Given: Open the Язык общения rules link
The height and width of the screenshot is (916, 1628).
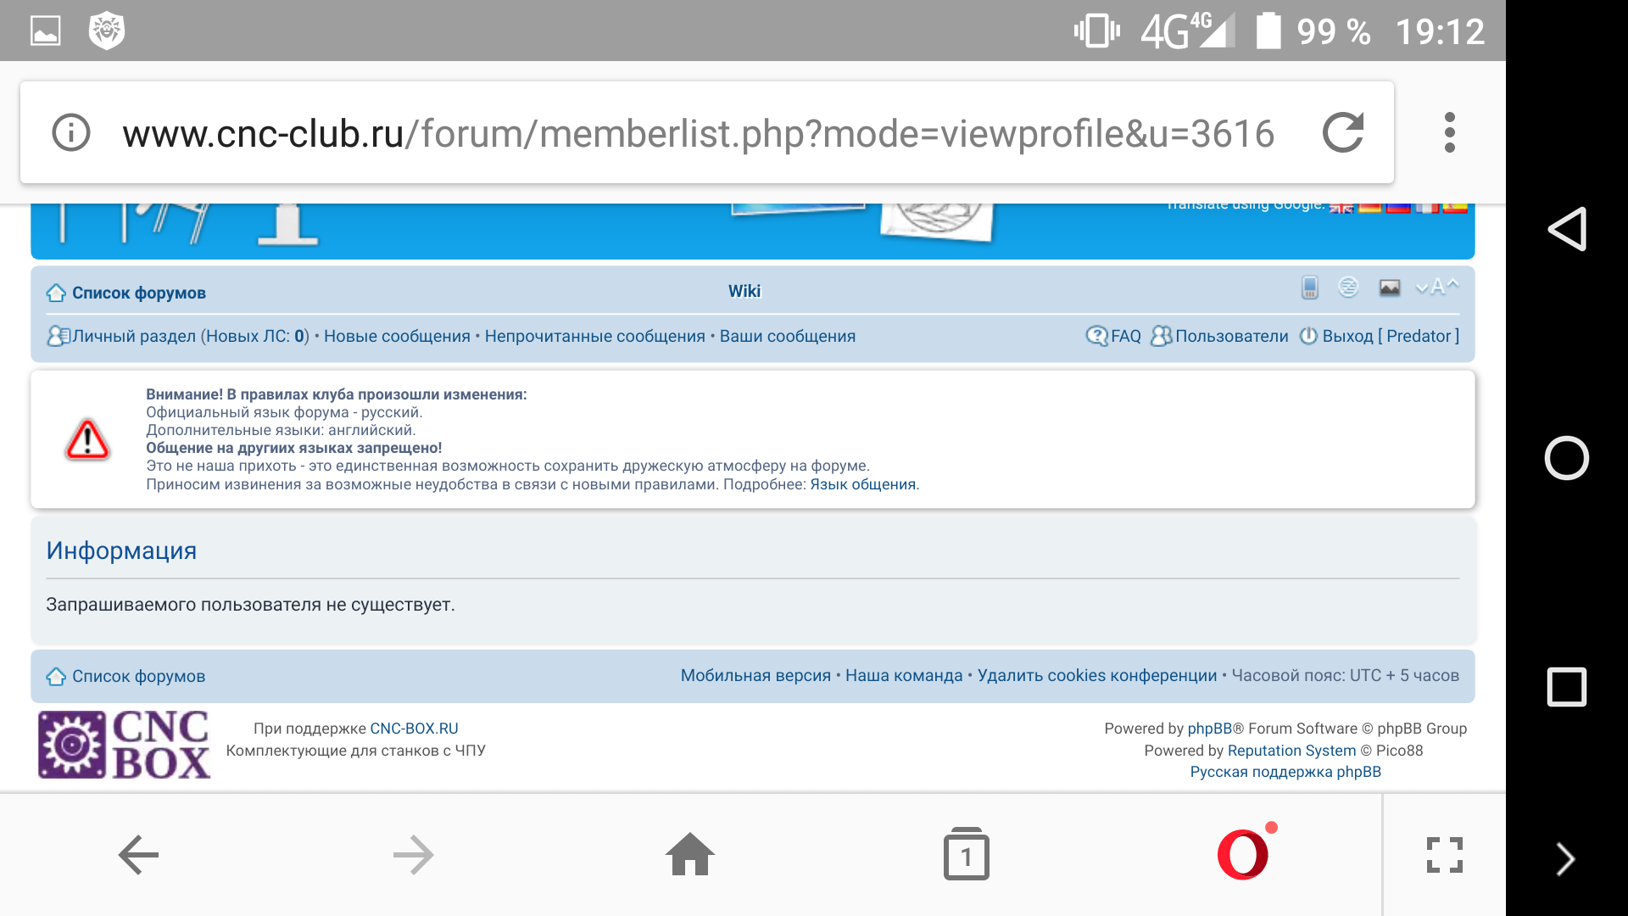Looking at the screenshot, I should coord(862,484).
